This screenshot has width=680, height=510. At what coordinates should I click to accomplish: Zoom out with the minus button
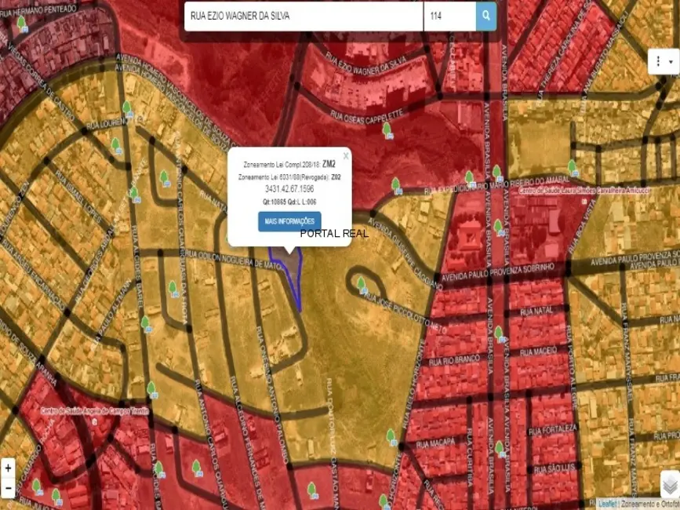point(8,487)
